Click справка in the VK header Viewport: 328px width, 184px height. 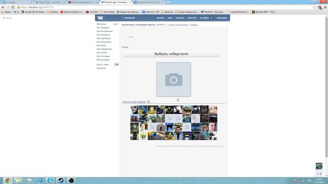(x=180, y=18)
